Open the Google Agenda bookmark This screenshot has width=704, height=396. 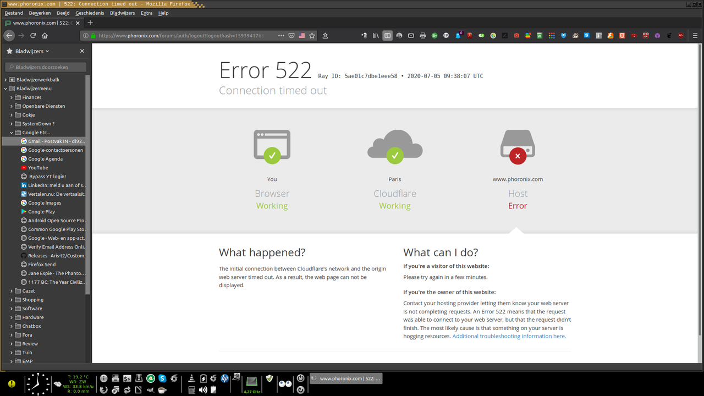point(42,159)
